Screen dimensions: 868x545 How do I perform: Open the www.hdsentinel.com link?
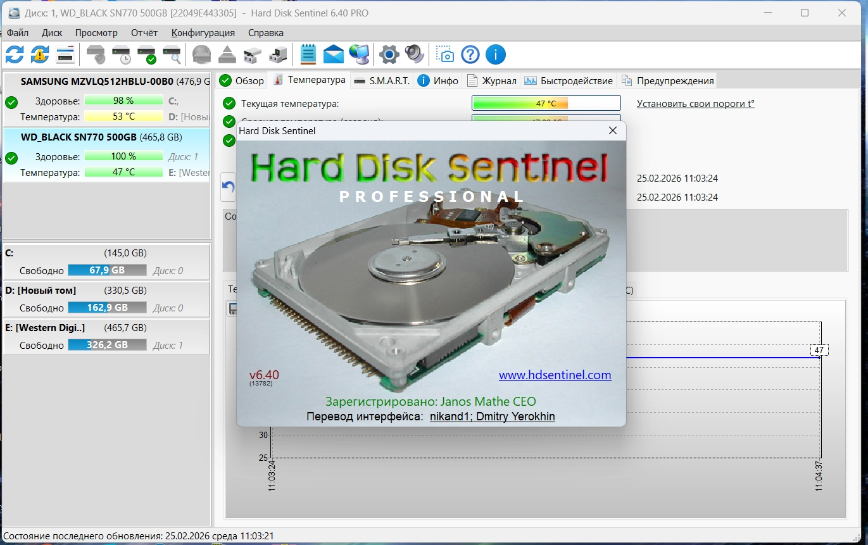pos(555,375)
